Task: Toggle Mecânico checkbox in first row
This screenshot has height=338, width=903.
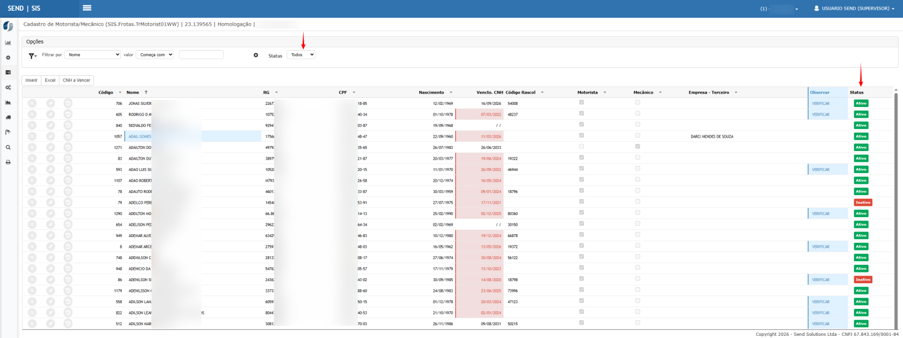Action: click(x=637, y=102)
